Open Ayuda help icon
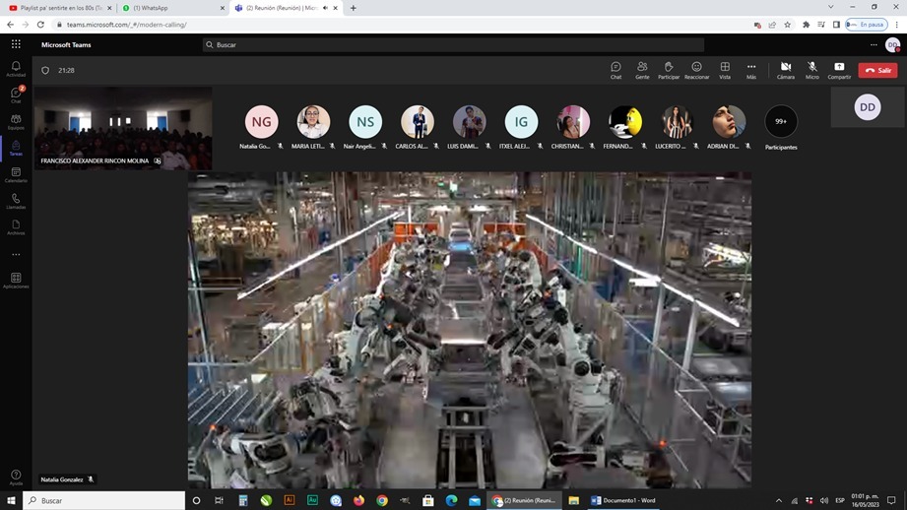This screenshot has height=510, width=907. coord(16,478)
